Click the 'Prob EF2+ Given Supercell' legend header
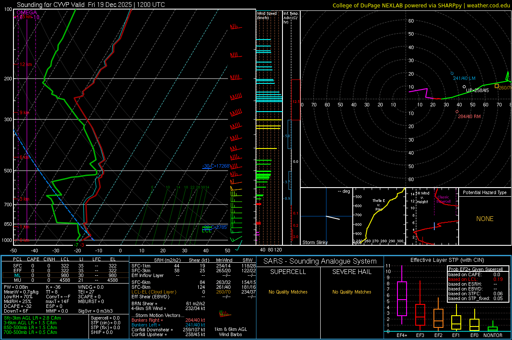Viewport: 512px width, 340px height. [476, 269]
